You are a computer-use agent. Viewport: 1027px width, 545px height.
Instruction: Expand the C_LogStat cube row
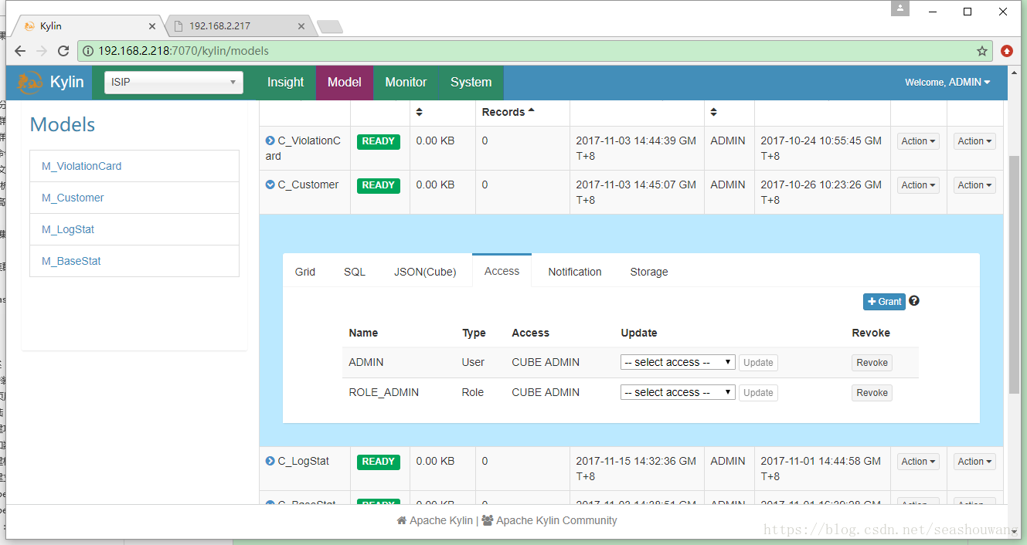tap(270, 462)
